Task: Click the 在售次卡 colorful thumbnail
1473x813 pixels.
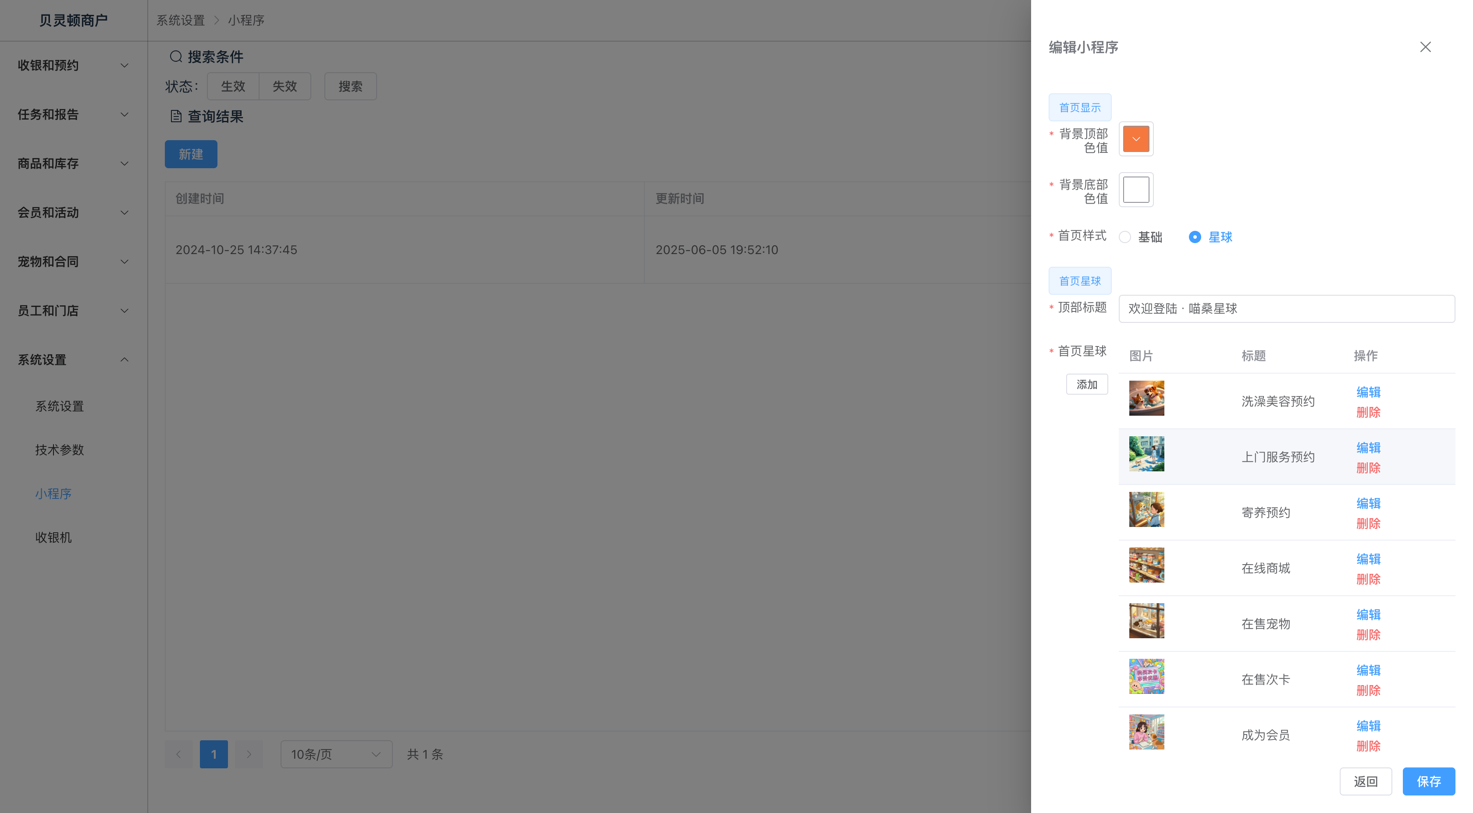Action: 1146,676
